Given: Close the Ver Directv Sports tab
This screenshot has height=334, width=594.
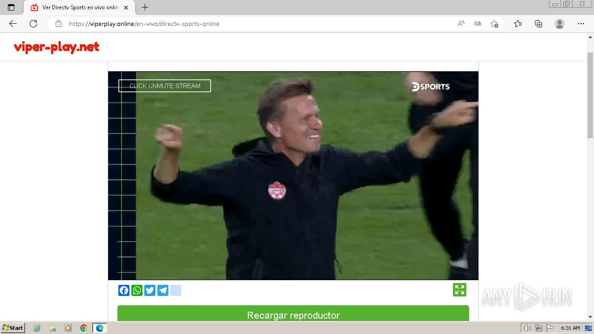Looking at the screenshot, I should pos(127,7).
